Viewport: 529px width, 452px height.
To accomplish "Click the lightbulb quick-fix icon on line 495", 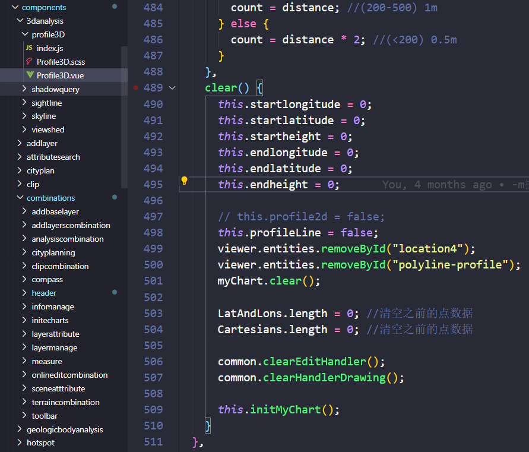I will [184, 181].
